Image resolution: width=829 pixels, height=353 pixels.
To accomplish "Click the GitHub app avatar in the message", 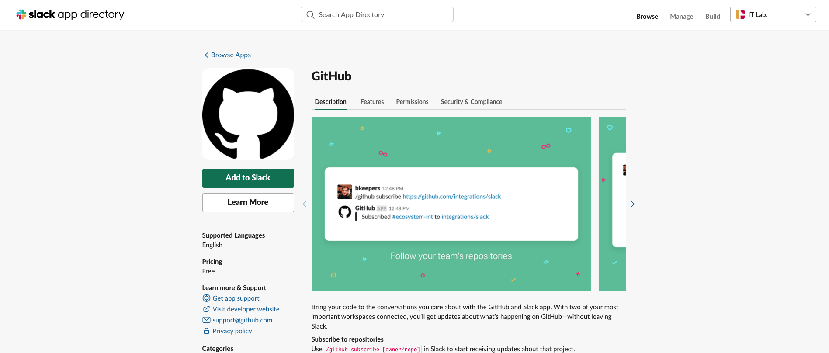I will click(x=345, y=212).
